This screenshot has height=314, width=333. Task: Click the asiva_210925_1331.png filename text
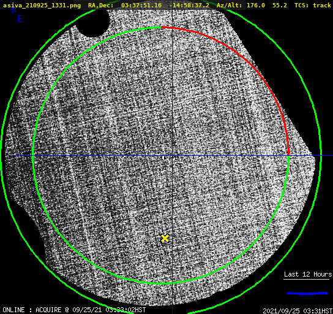(42, 5)
